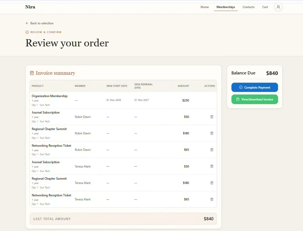Image resolution: width=303 pixels, height=231 pixels.
Task: Open the Memberships nav item
Action: click(x=226, y=7)
